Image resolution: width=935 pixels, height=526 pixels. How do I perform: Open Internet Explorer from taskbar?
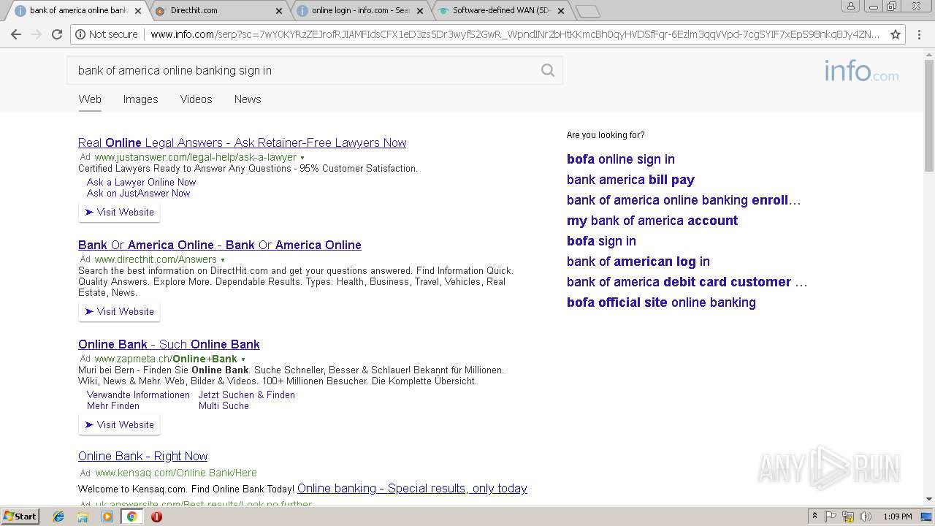[x=58, y=517]
